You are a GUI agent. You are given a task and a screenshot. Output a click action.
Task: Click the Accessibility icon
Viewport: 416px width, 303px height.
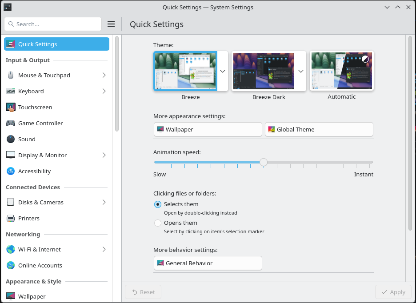(11, 171)
